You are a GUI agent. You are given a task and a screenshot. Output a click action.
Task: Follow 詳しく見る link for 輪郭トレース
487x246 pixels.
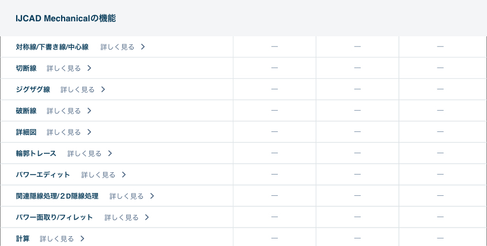click(x=84, y=153)
